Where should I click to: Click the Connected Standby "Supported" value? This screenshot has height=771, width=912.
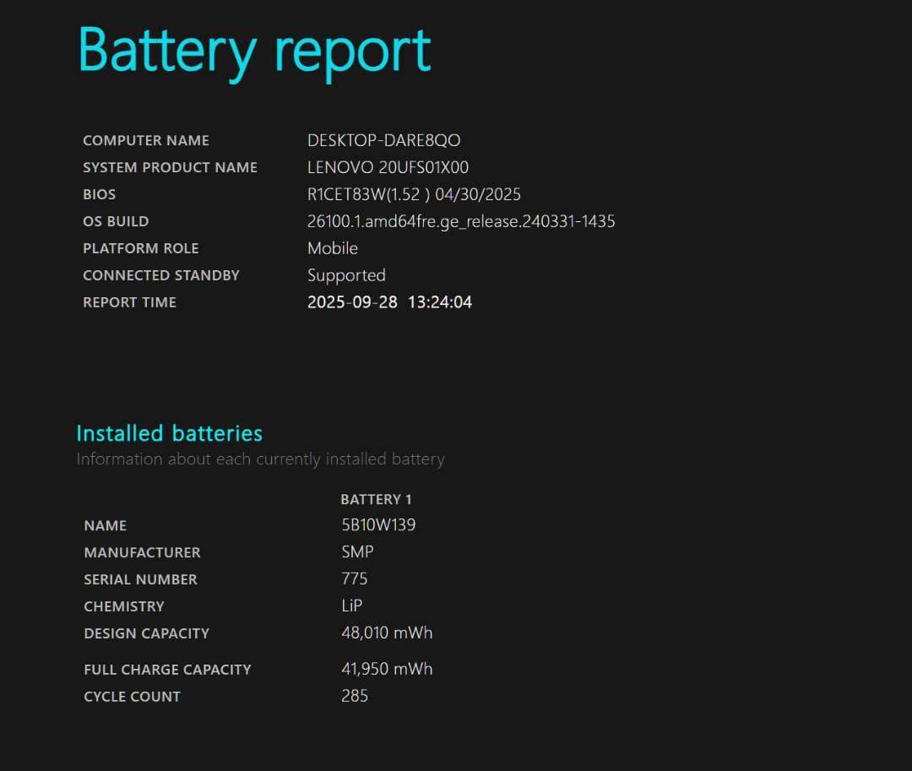[346, 275]
